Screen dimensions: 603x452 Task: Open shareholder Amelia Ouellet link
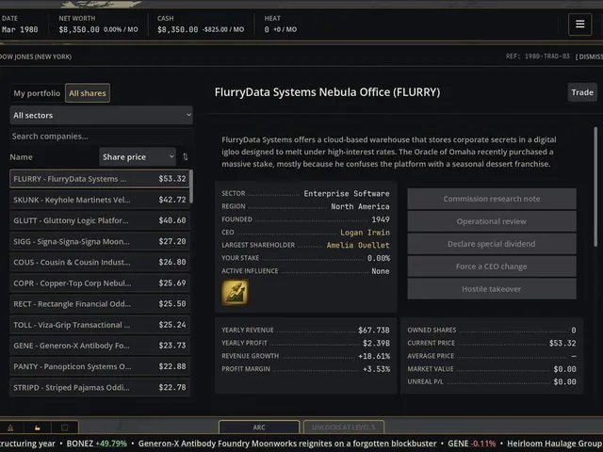358,245
